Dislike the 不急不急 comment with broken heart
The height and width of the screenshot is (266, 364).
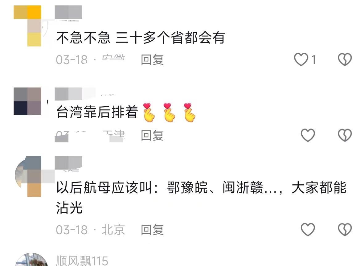point(345,59)
